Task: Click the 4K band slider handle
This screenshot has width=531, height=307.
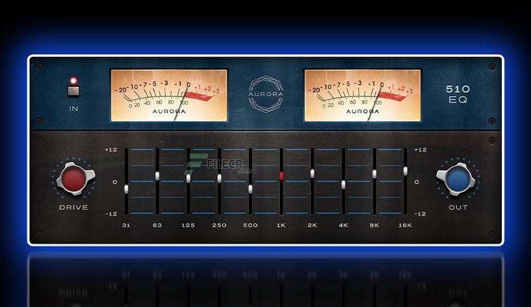Action: pos(344,185)
